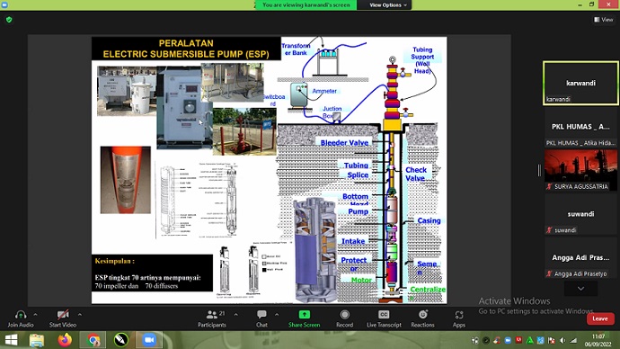Click the green Share Screen button

[x=304, y=318]
